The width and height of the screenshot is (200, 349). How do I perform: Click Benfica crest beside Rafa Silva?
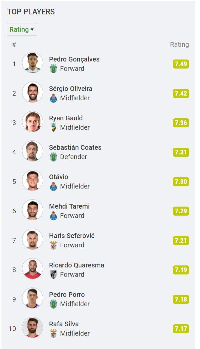tap(53, 333)
